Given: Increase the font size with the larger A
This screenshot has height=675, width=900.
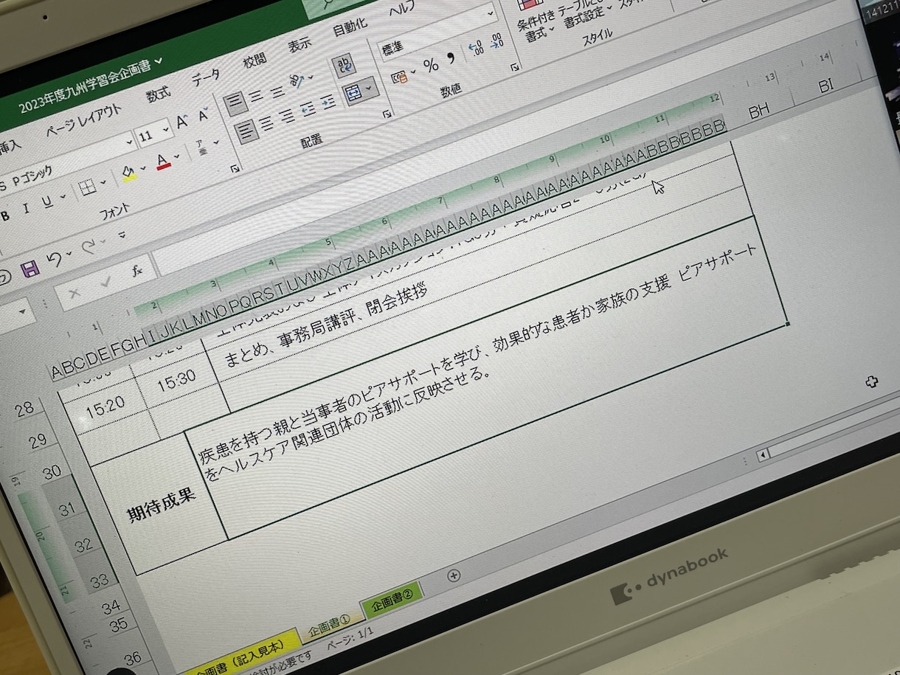Looking at the screenshot, I should point(181,123).
